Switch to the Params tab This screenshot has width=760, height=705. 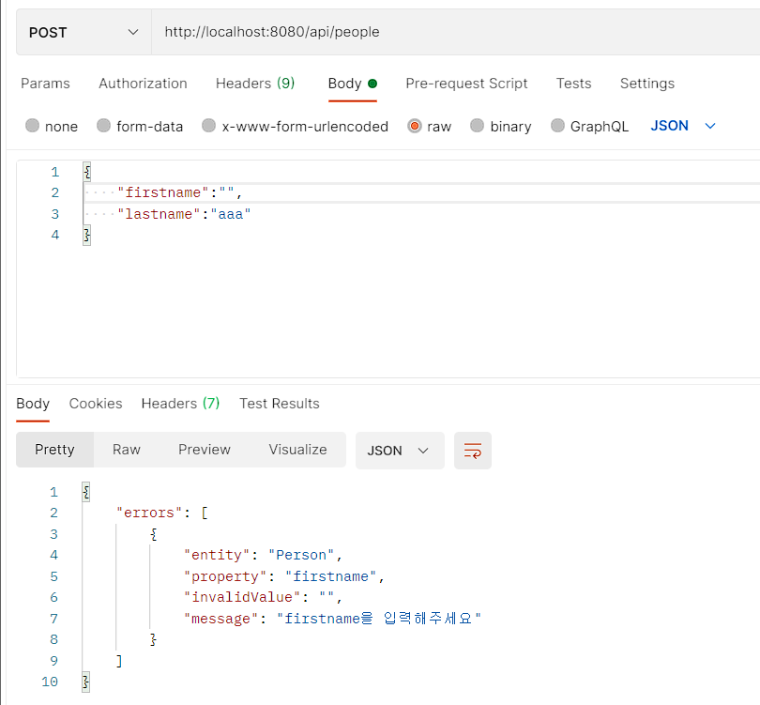pyautogui.click(x=45, y=84)
